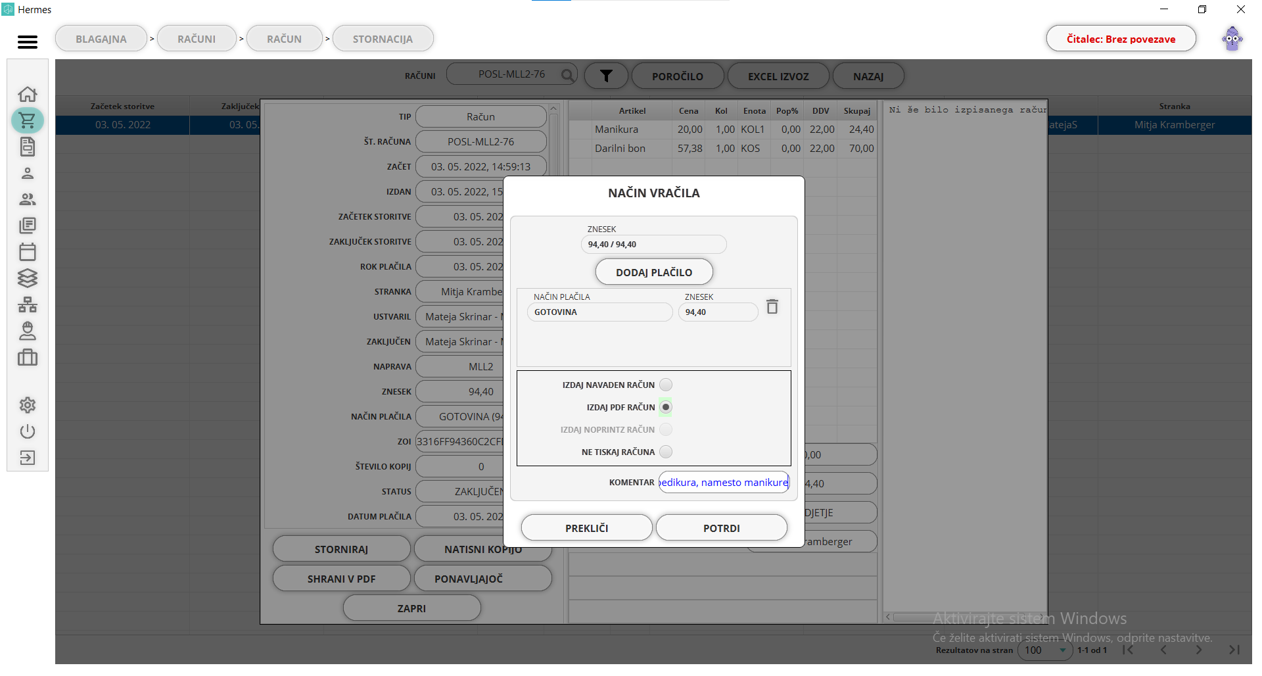Click the Komentar input field
This screenshot has height=676, width=1262.
[x=724, y=482]
